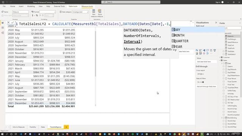
Task: Check the Fiscal Year field checkbox
Action: pyautogui.click(x=223, y=85)
